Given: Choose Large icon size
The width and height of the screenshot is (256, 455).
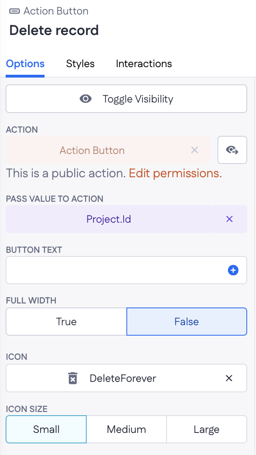Looking at the screenshot, I should [206, 429].
